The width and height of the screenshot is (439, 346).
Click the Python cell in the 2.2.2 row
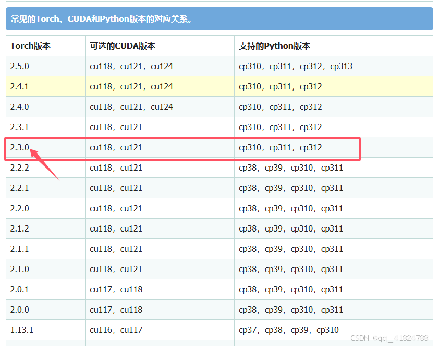pyautogui.click(x=334, y=168)
